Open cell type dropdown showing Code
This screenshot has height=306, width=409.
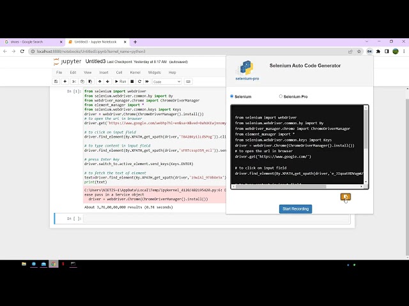pyautogui.click(x=167, y=82)
